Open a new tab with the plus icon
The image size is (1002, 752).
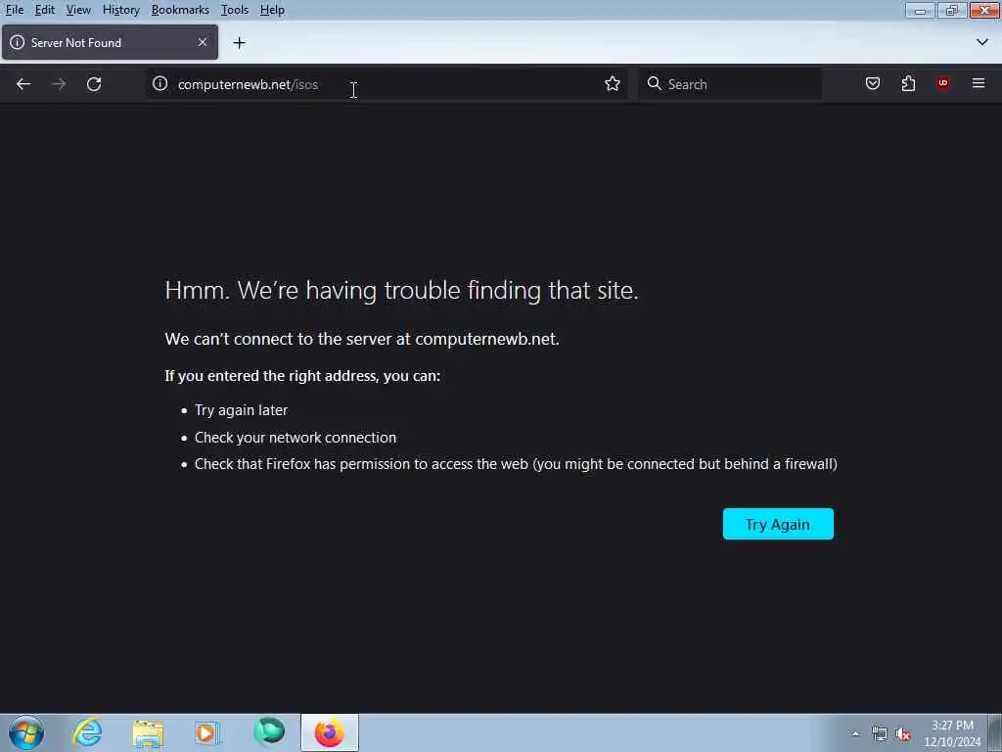click(x=239, y=43)
